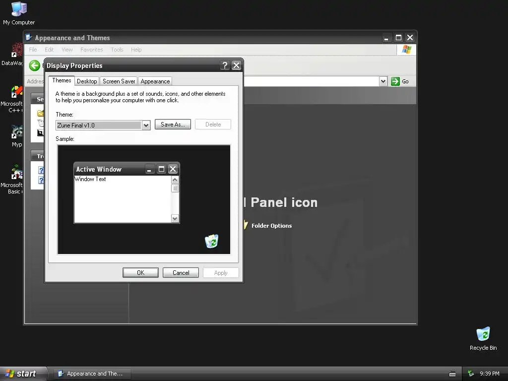508x381 pixels.
Task: Close the Display Properties dialog
Action: [x=237, y=65]
